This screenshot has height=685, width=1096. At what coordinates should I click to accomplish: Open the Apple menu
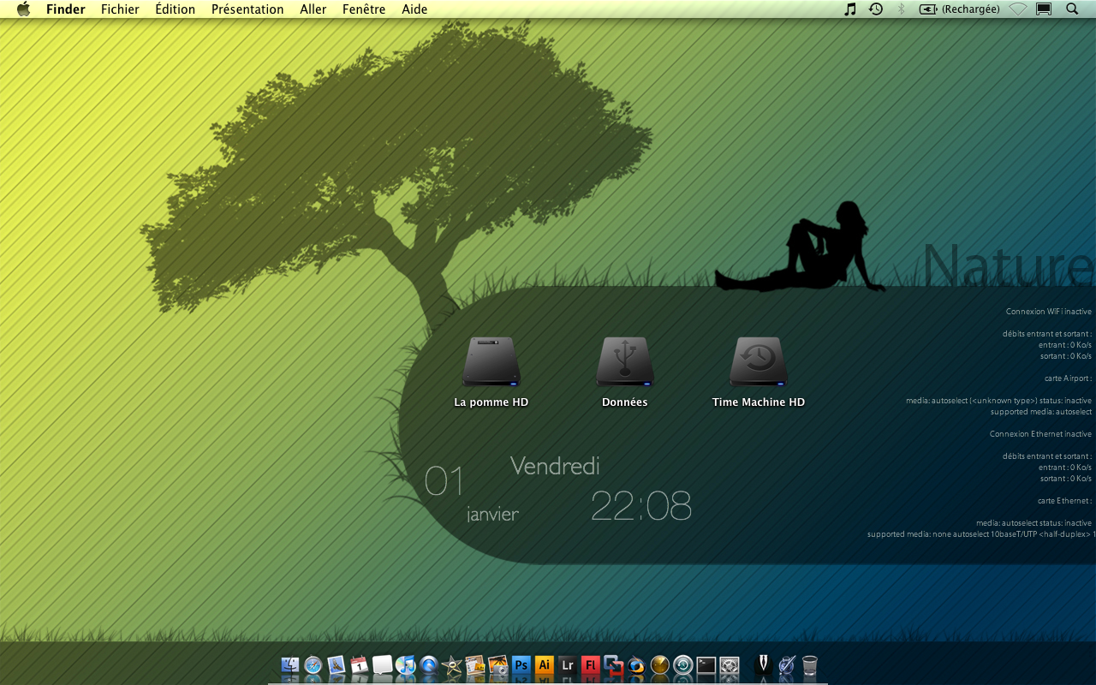coord(23,9)
